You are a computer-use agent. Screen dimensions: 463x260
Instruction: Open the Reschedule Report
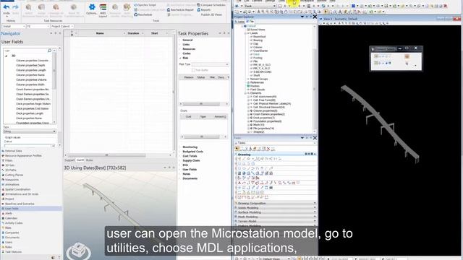coord(180,9)
